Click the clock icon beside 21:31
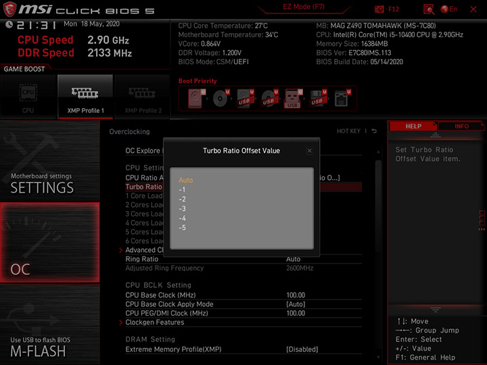 pos(9,24)
